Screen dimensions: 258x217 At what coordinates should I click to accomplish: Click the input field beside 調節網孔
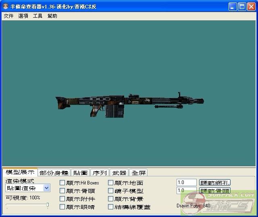tap(186, 182)
